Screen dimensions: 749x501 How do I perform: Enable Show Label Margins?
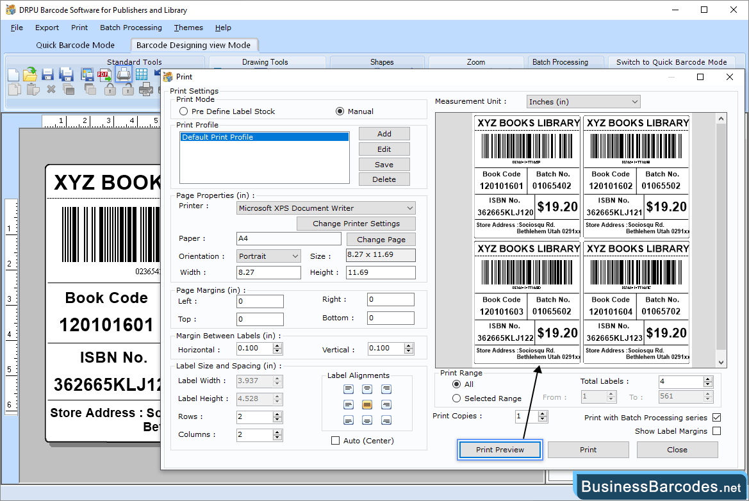[x=716, y=431]
